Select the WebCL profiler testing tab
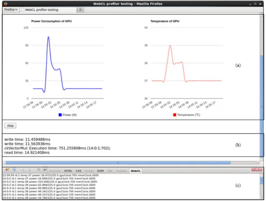Screen dimensions: 266x201 [x=48, y=10]
